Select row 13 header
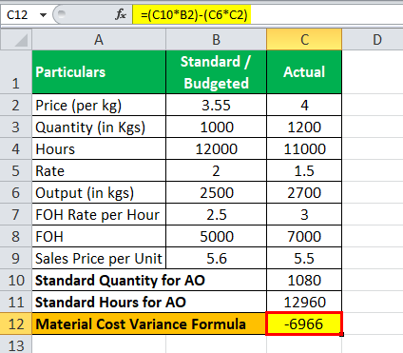The width and height of the screenshot is (403, 353). pos(16,344)
